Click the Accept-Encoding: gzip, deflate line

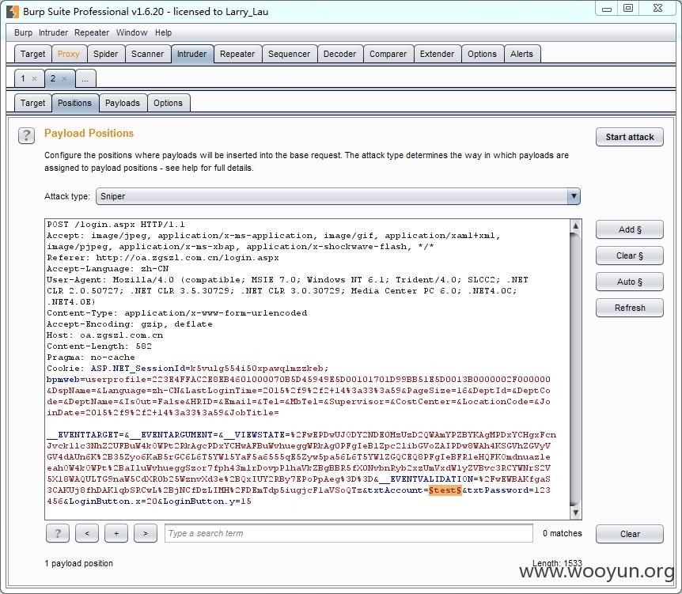tap(130, 324)
